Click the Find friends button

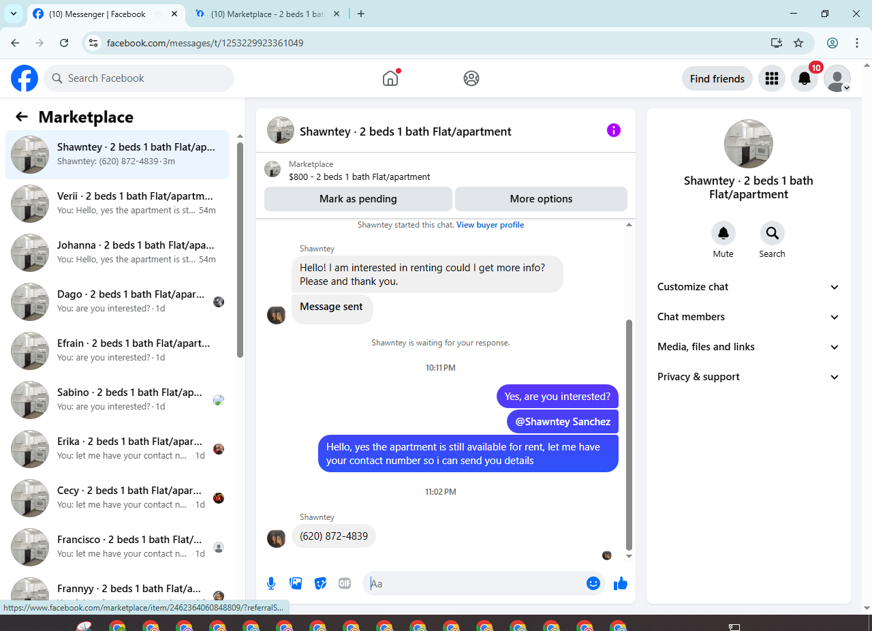[717, 78]
